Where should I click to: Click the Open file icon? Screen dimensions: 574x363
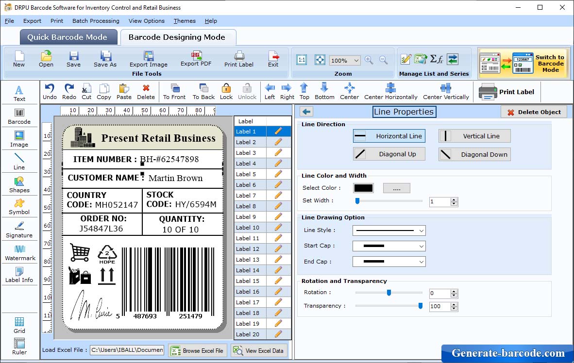[x=46, y=59]
